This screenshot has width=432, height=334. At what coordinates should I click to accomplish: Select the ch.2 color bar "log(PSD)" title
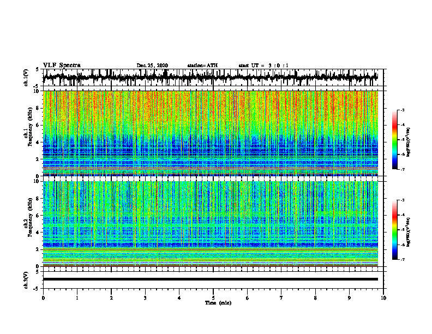click(409, 232)
